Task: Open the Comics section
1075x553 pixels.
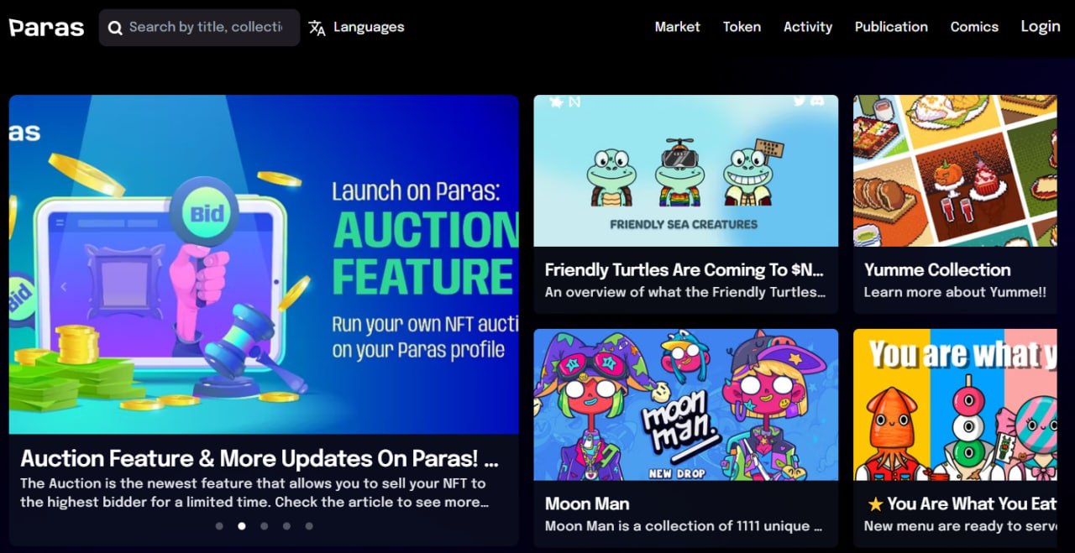Action: click(x=974, y=27)
